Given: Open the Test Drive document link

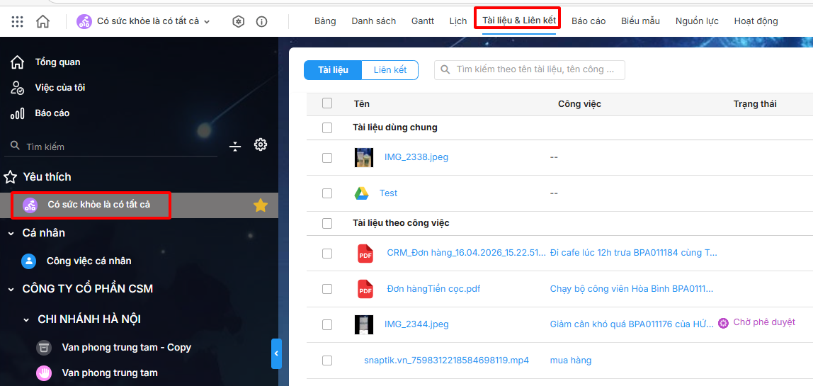Looking at the screenshot, I should 388,193.
